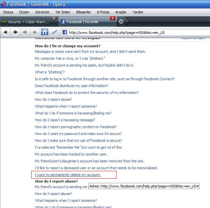The image size is (210, 208).
Task: Open 'I'd like to report a deceased user' link
Action: pyautogui.click(x=96, y=168)
